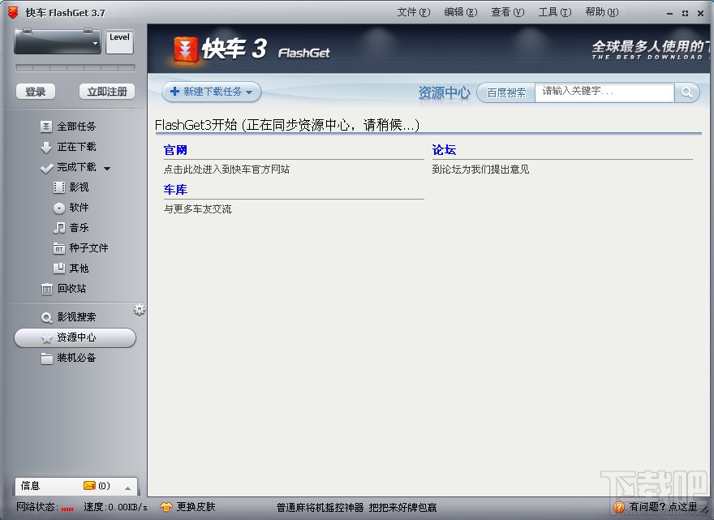Open the Garage (车库) link
714x520 pixels.
175,189
